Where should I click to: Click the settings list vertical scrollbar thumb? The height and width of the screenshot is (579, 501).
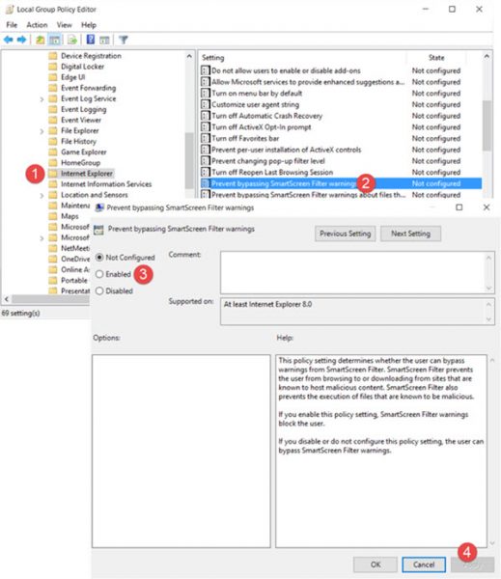coord(487,125)
